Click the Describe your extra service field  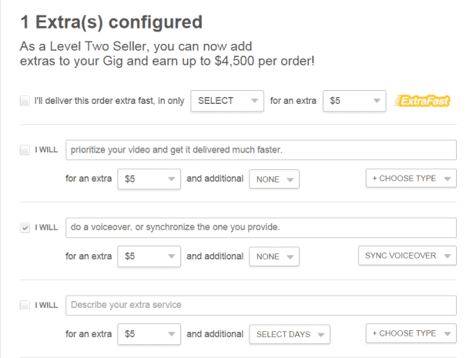click(x=261, y=305)
